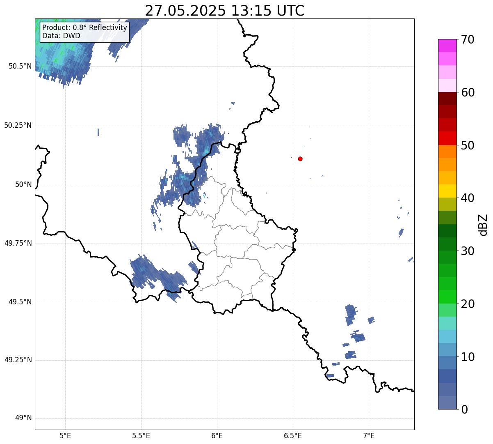Click the longitude label 6°E
Image resolution: width=493 pixels, height=444 pixels.
point(217,436)
